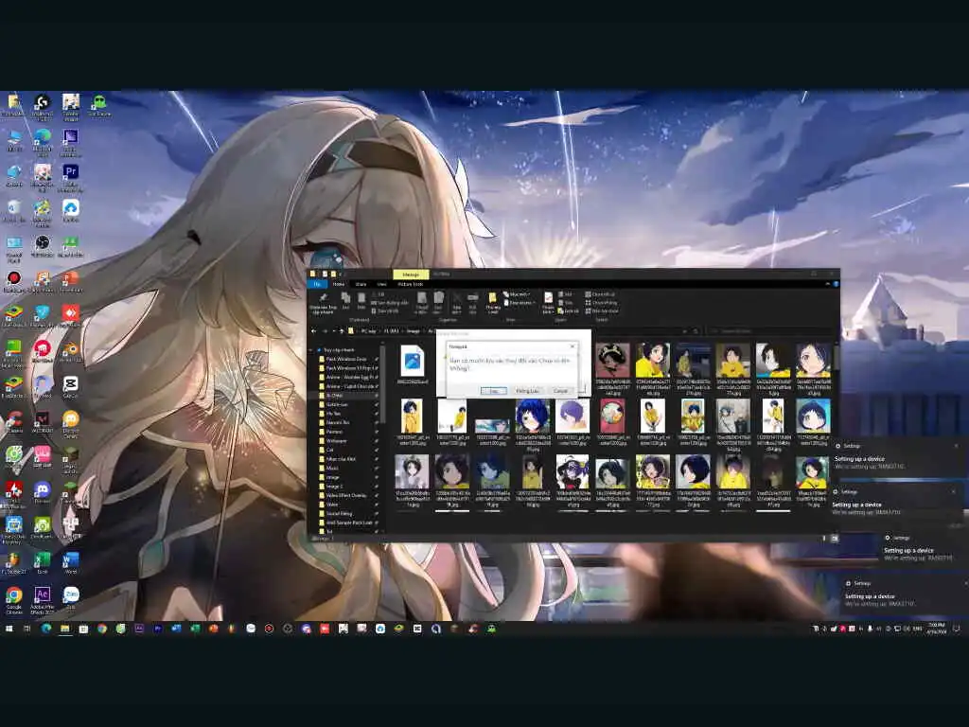Click the highlighted default dialog button
969x727 pixels.
point(494,391)
